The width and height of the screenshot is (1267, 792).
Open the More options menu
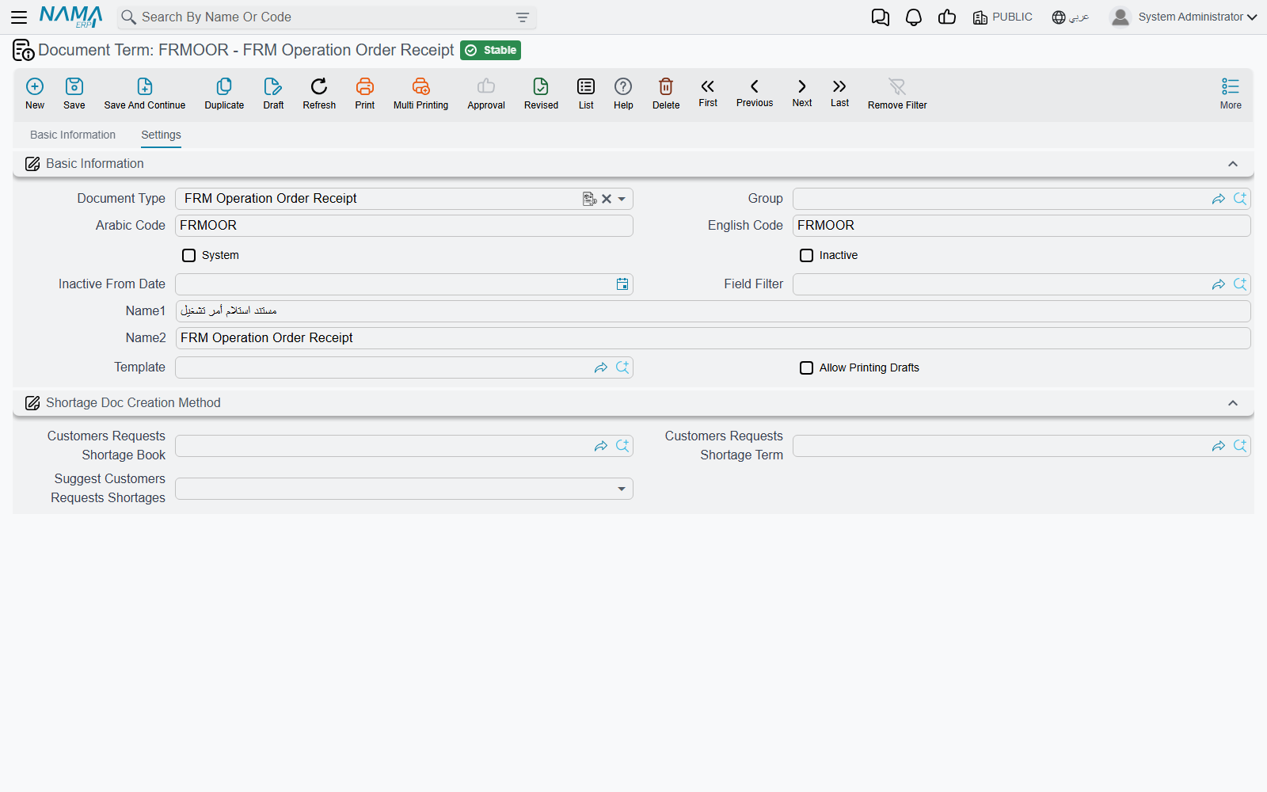pyautogui.click(x=1231, y=93)
